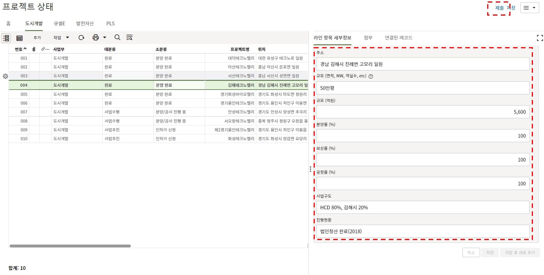Switch to the 발전자산 tab

(85, 24)
